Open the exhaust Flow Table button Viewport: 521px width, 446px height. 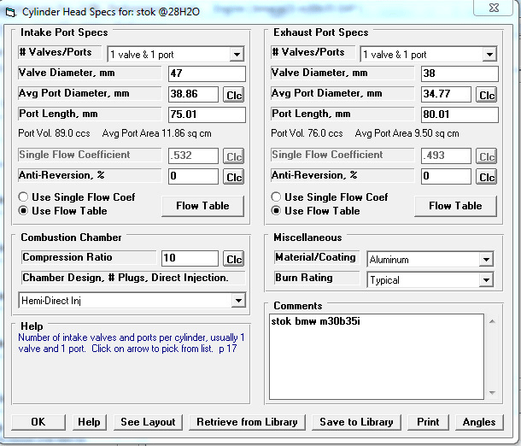tap(455, 206)
